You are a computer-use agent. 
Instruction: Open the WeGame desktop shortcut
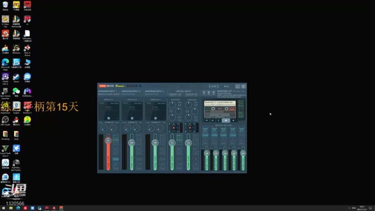(x=16, y=49)
